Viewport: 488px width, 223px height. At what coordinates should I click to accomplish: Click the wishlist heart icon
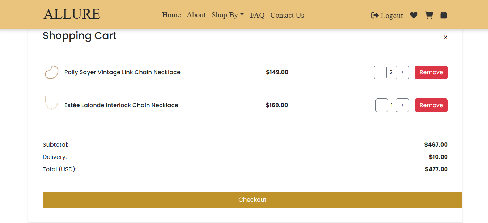coord(413,15)
